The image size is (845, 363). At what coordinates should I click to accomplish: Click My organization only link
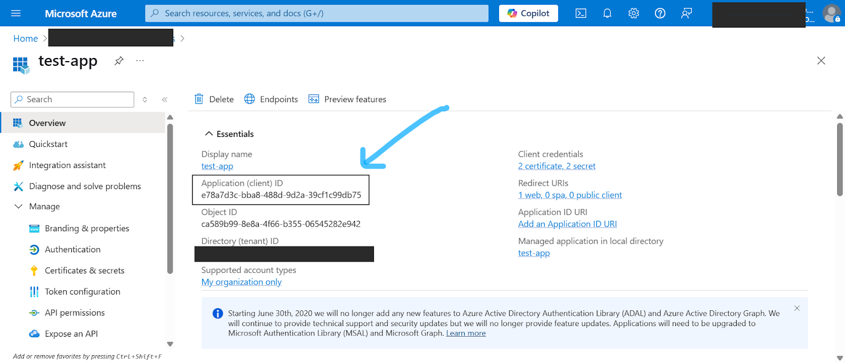(x=241, y=282)
